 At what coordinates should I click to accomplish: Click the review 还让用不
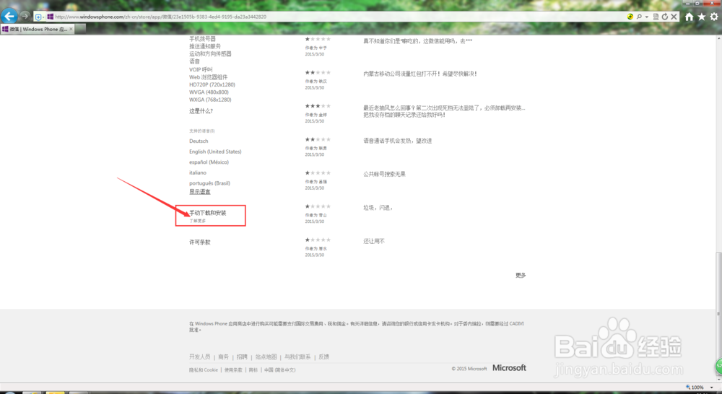point(373,241)
